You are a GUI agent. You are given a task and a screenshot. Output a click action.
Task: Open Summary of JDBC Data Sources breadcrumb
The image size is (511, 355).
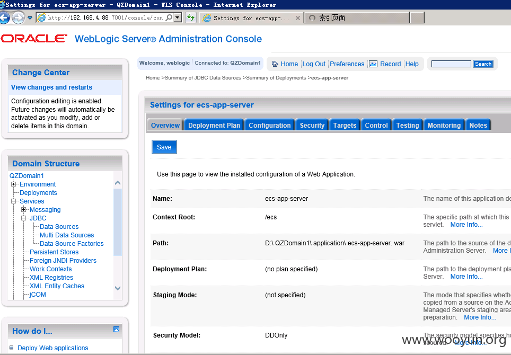202,78
